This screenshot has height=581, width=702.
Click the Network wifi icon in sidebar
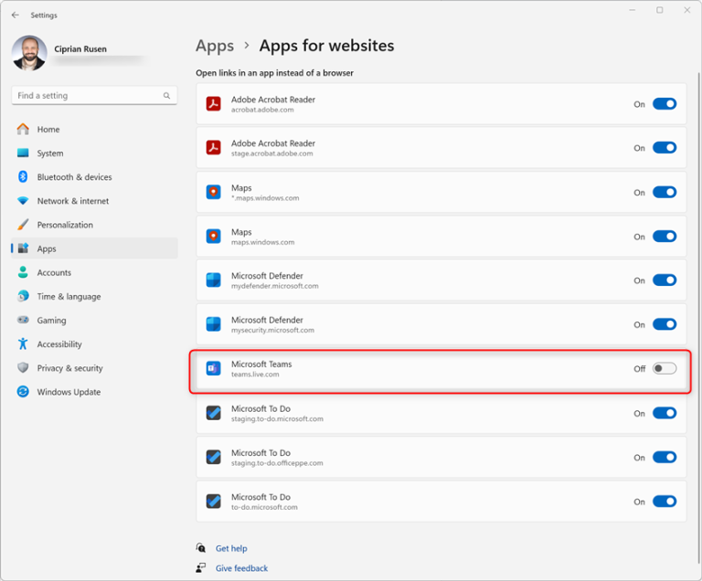coord(23,201)
